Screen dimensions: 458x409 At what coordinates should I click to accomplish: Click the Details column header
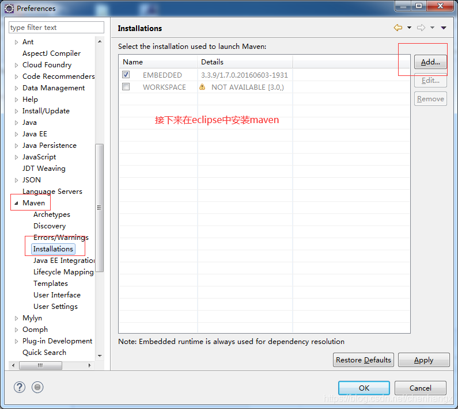click(x=245, y=62)
